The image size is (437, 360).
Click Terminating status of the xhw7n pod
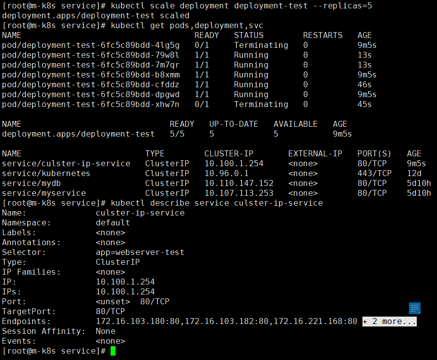pos(261,105)
